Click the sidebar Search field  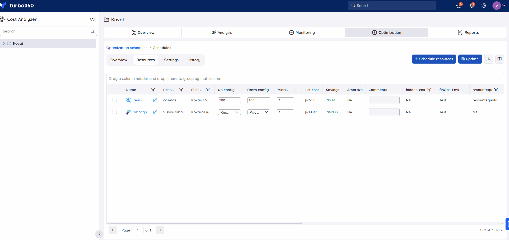coord(49,31)
